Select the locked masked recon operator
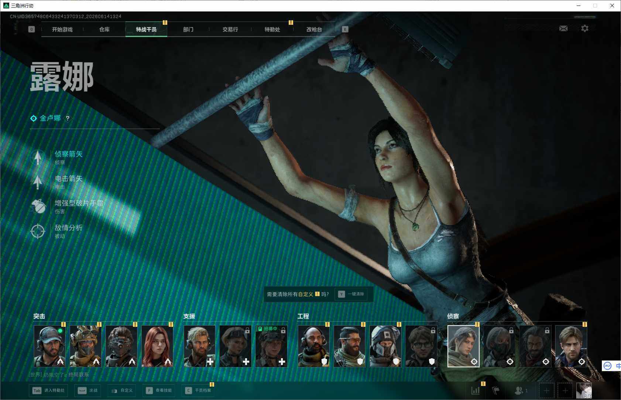 pyautogui.click(x=499, y=346)
